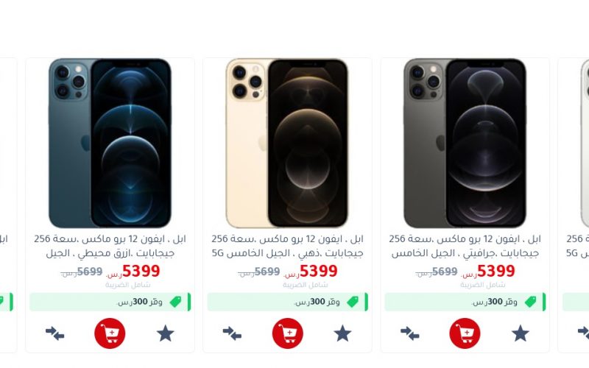Add the blue iPhone 12 Pro Max to cart
The height and width of the screenshot is (368, 589).
(110, 333)
